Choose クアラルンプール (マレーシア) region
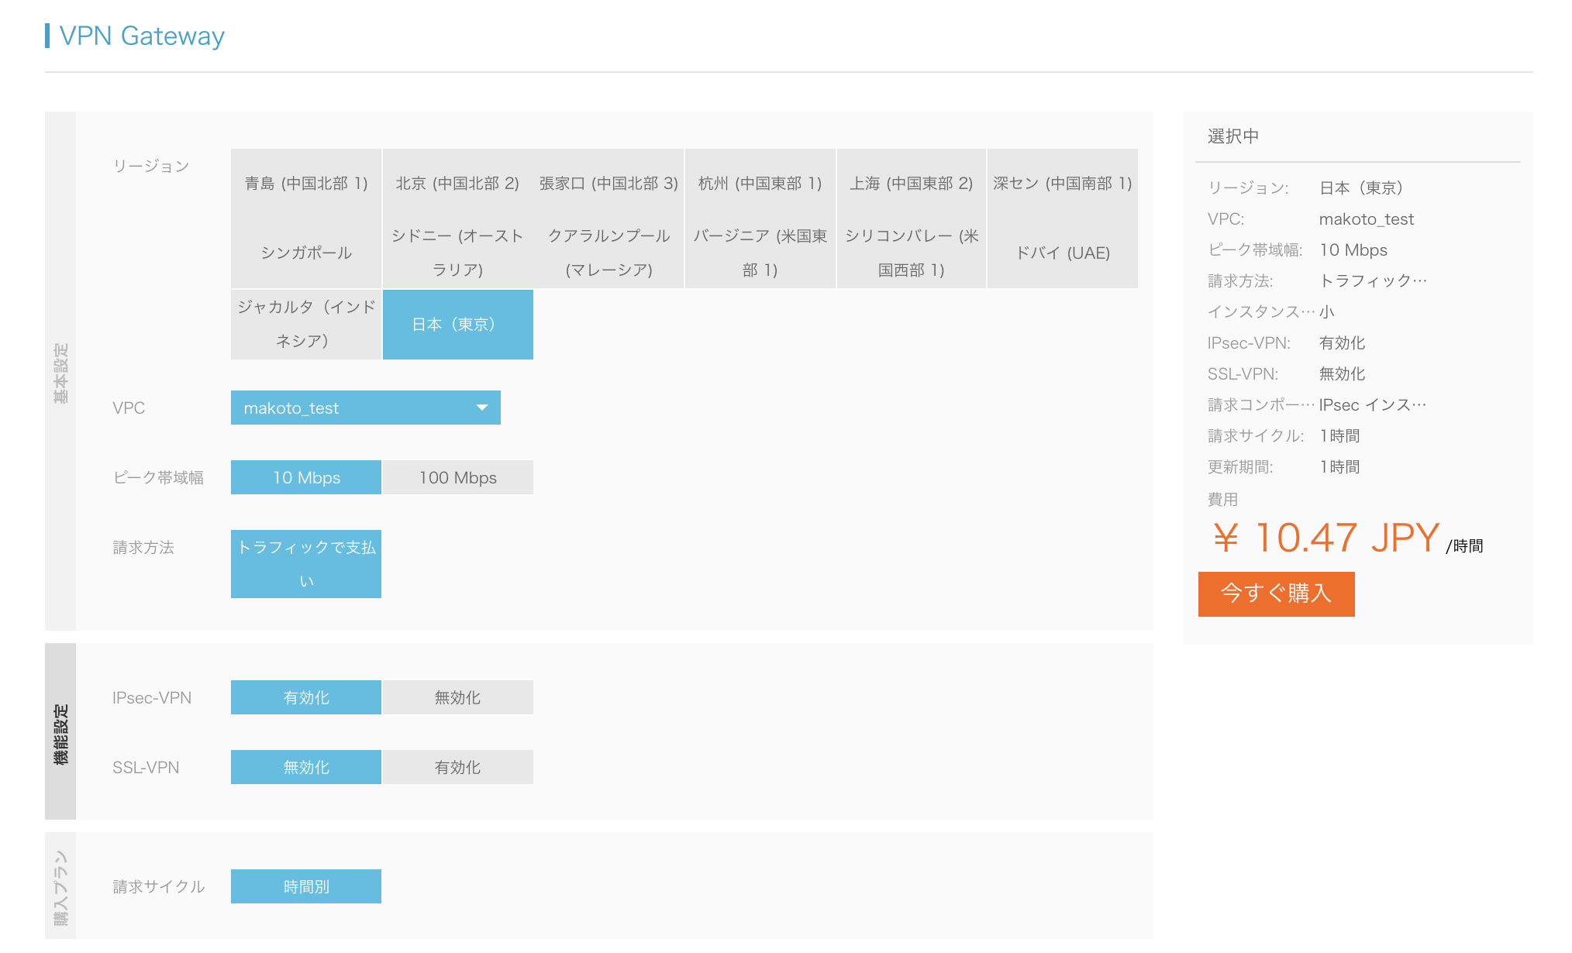Viewport: 1572px width, 953px height. (x=608, y=253)
